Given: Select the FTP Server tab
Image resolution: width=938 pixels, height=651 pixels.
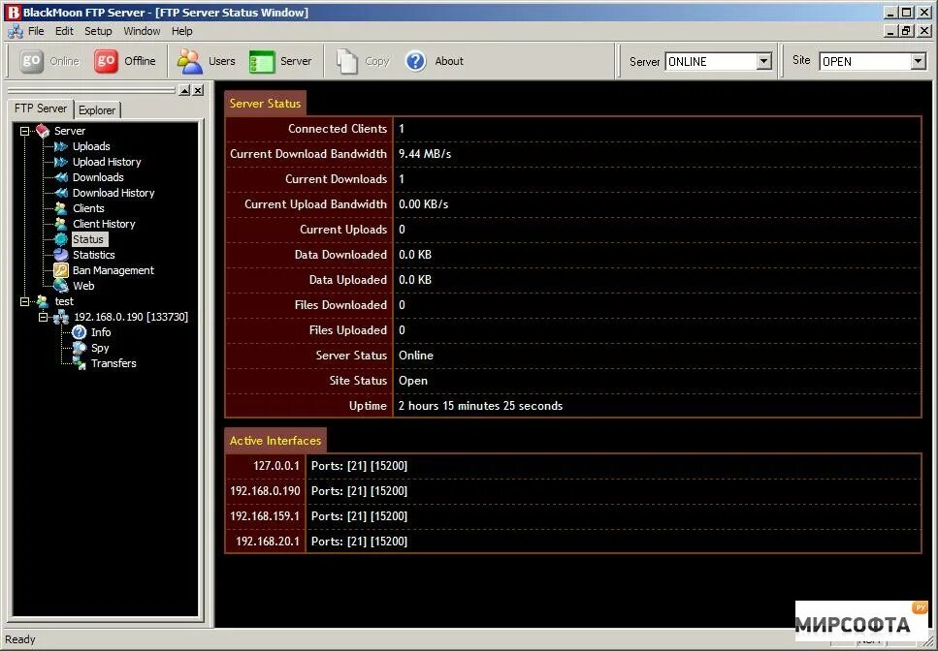Looking at the screenshot, I should 41,108.
